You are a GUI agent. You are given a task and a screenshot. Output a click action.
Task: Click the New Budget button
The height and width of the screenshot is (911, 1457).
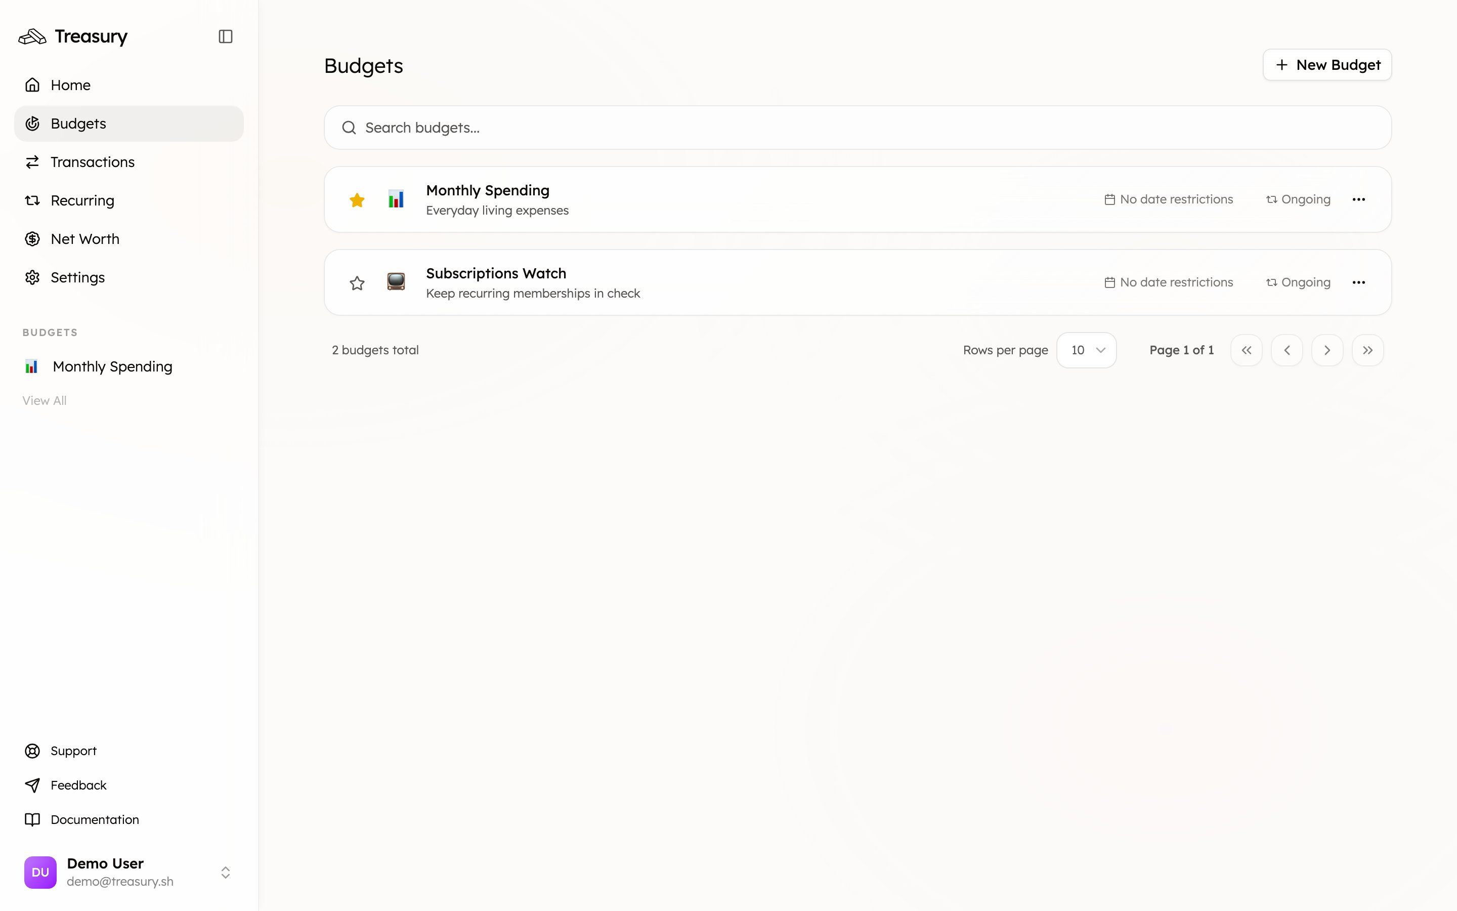point(1327,64)
